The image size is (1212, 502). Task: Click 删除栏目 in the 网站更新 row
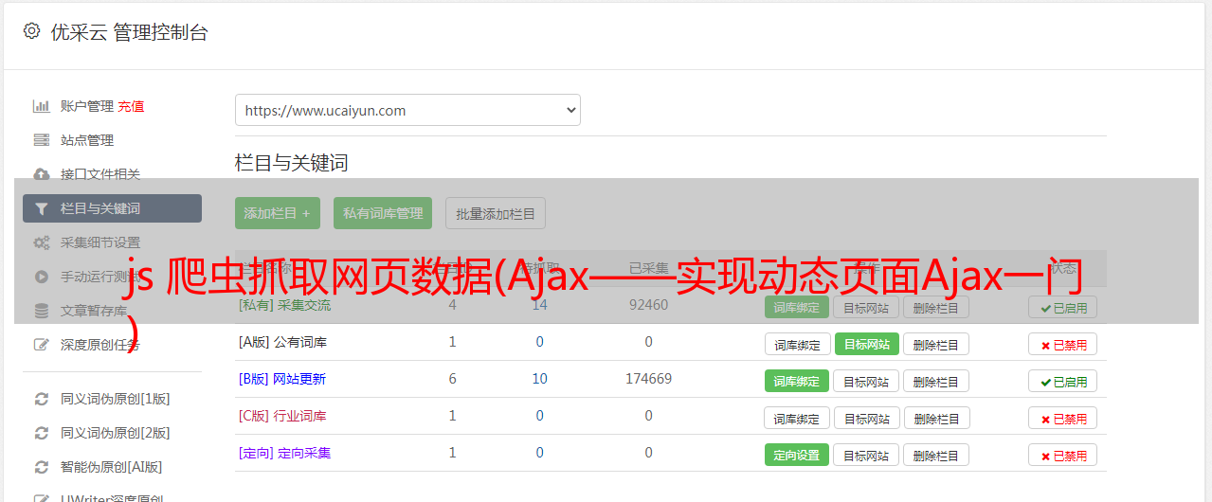coord(936,382)
